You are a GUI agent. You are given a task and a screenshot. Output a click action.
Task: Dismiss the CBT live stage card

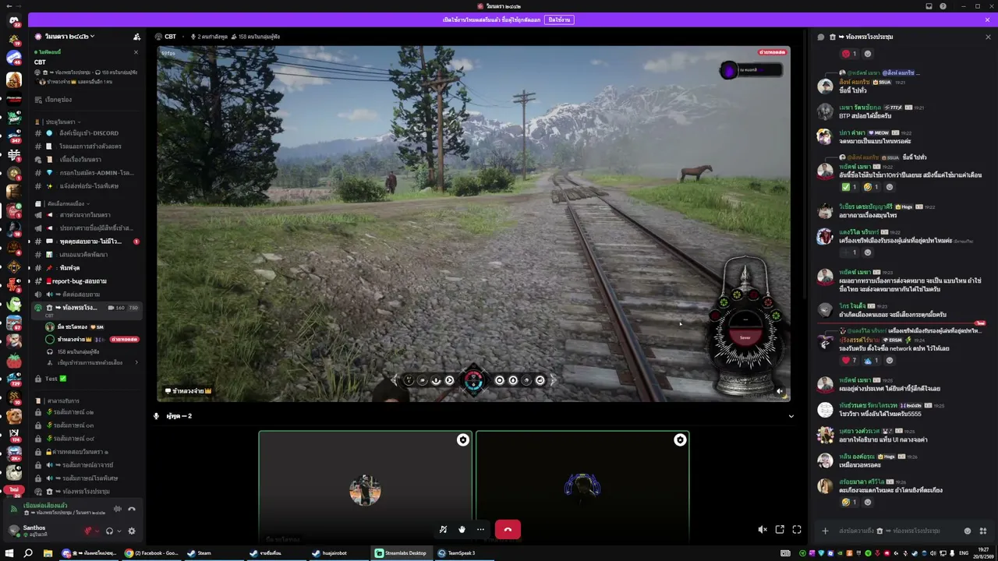[136, 52]
